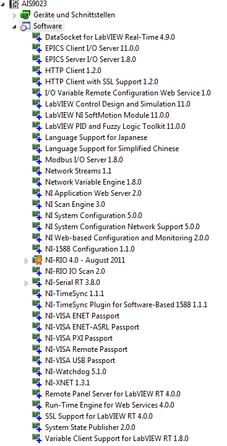This screenshot has height=446, width=227.
Task: Select Run-Time Engine for Web Services 4.0.0
Action: (109, 405)
